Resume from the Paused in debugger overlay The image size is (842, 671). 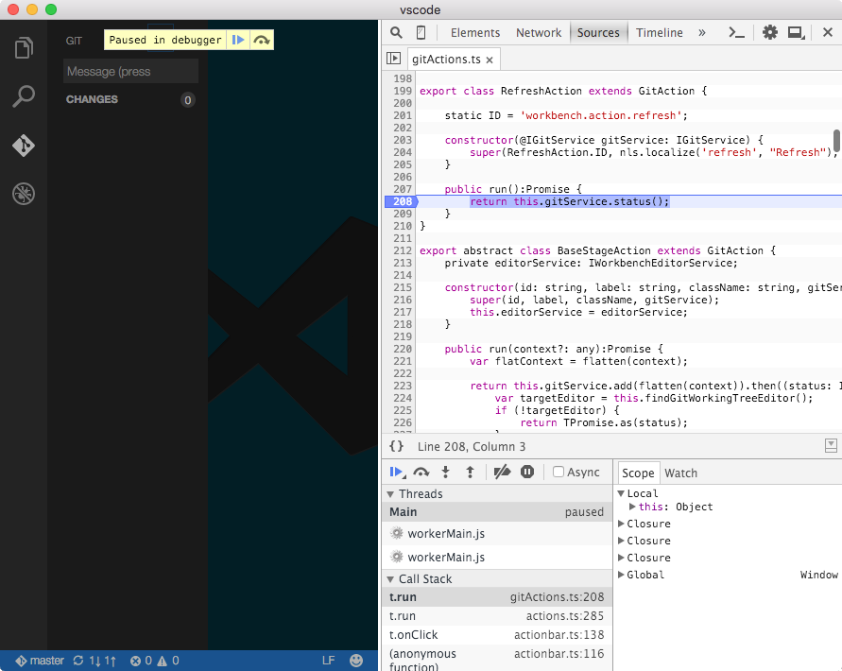(238, 40)
